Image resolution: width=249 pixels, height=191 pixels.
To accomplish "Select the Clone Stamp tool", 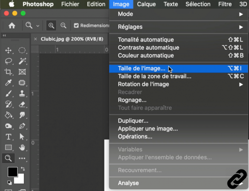I will (x=22, y=94).
